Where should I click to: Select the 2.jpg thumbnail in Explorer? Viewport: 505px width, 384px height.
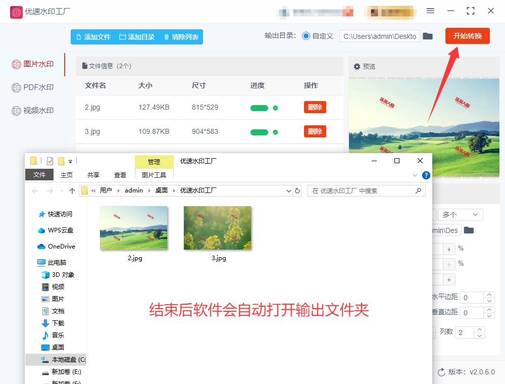coord(134,228)
